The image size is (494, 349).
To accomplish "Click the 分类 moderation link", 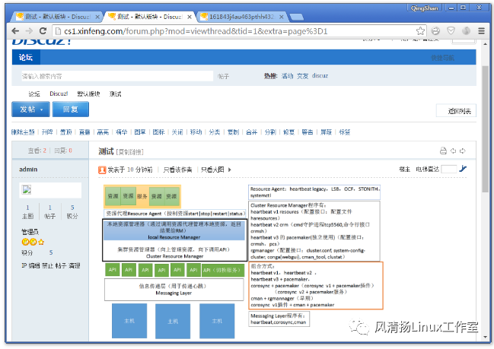I will 214,132.
